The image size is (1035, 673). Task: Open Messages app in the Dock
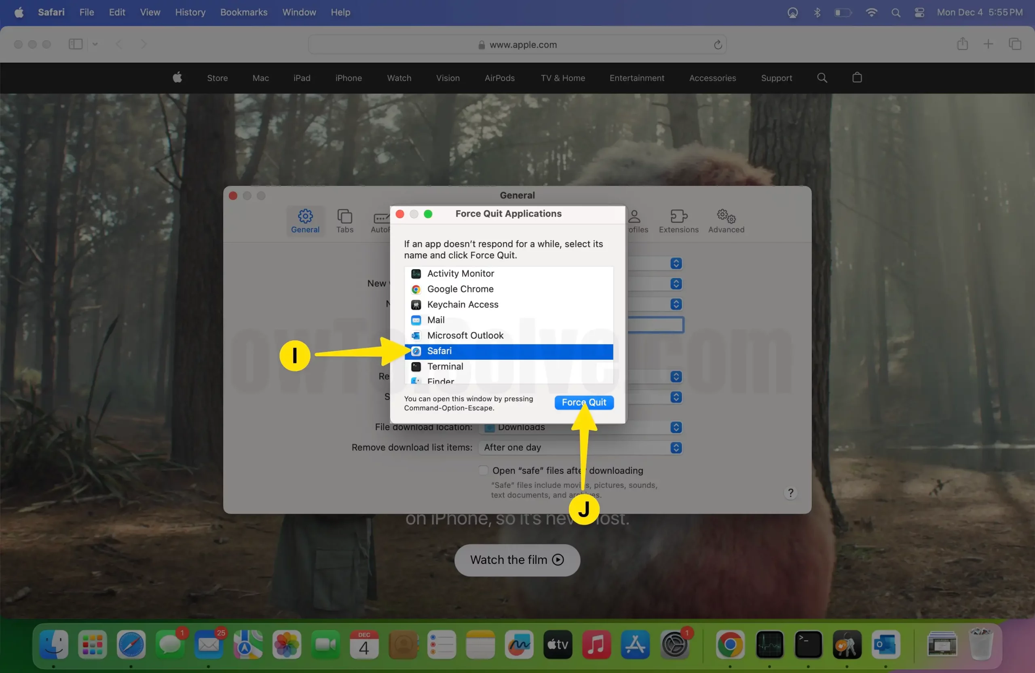170,644
